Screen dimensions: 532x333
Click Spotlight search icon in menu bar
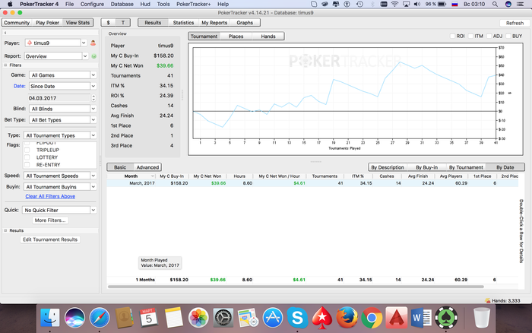click(x=495, y=4)
